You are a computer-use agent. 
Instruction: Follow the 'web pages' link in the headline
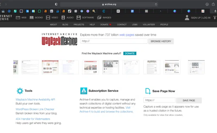click(127, 35)
